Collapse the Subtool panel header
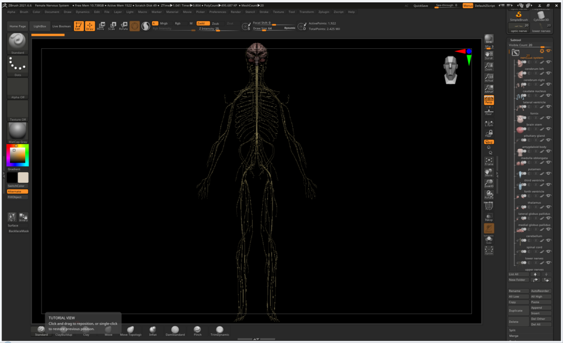This screenshot has height=343, width=563. click(x=516, y=40)
